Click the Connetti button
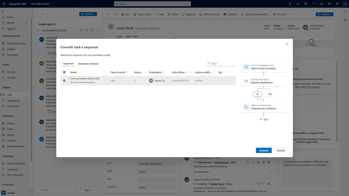The height and width of the screenshot is (196, 349). click(264, 150)
